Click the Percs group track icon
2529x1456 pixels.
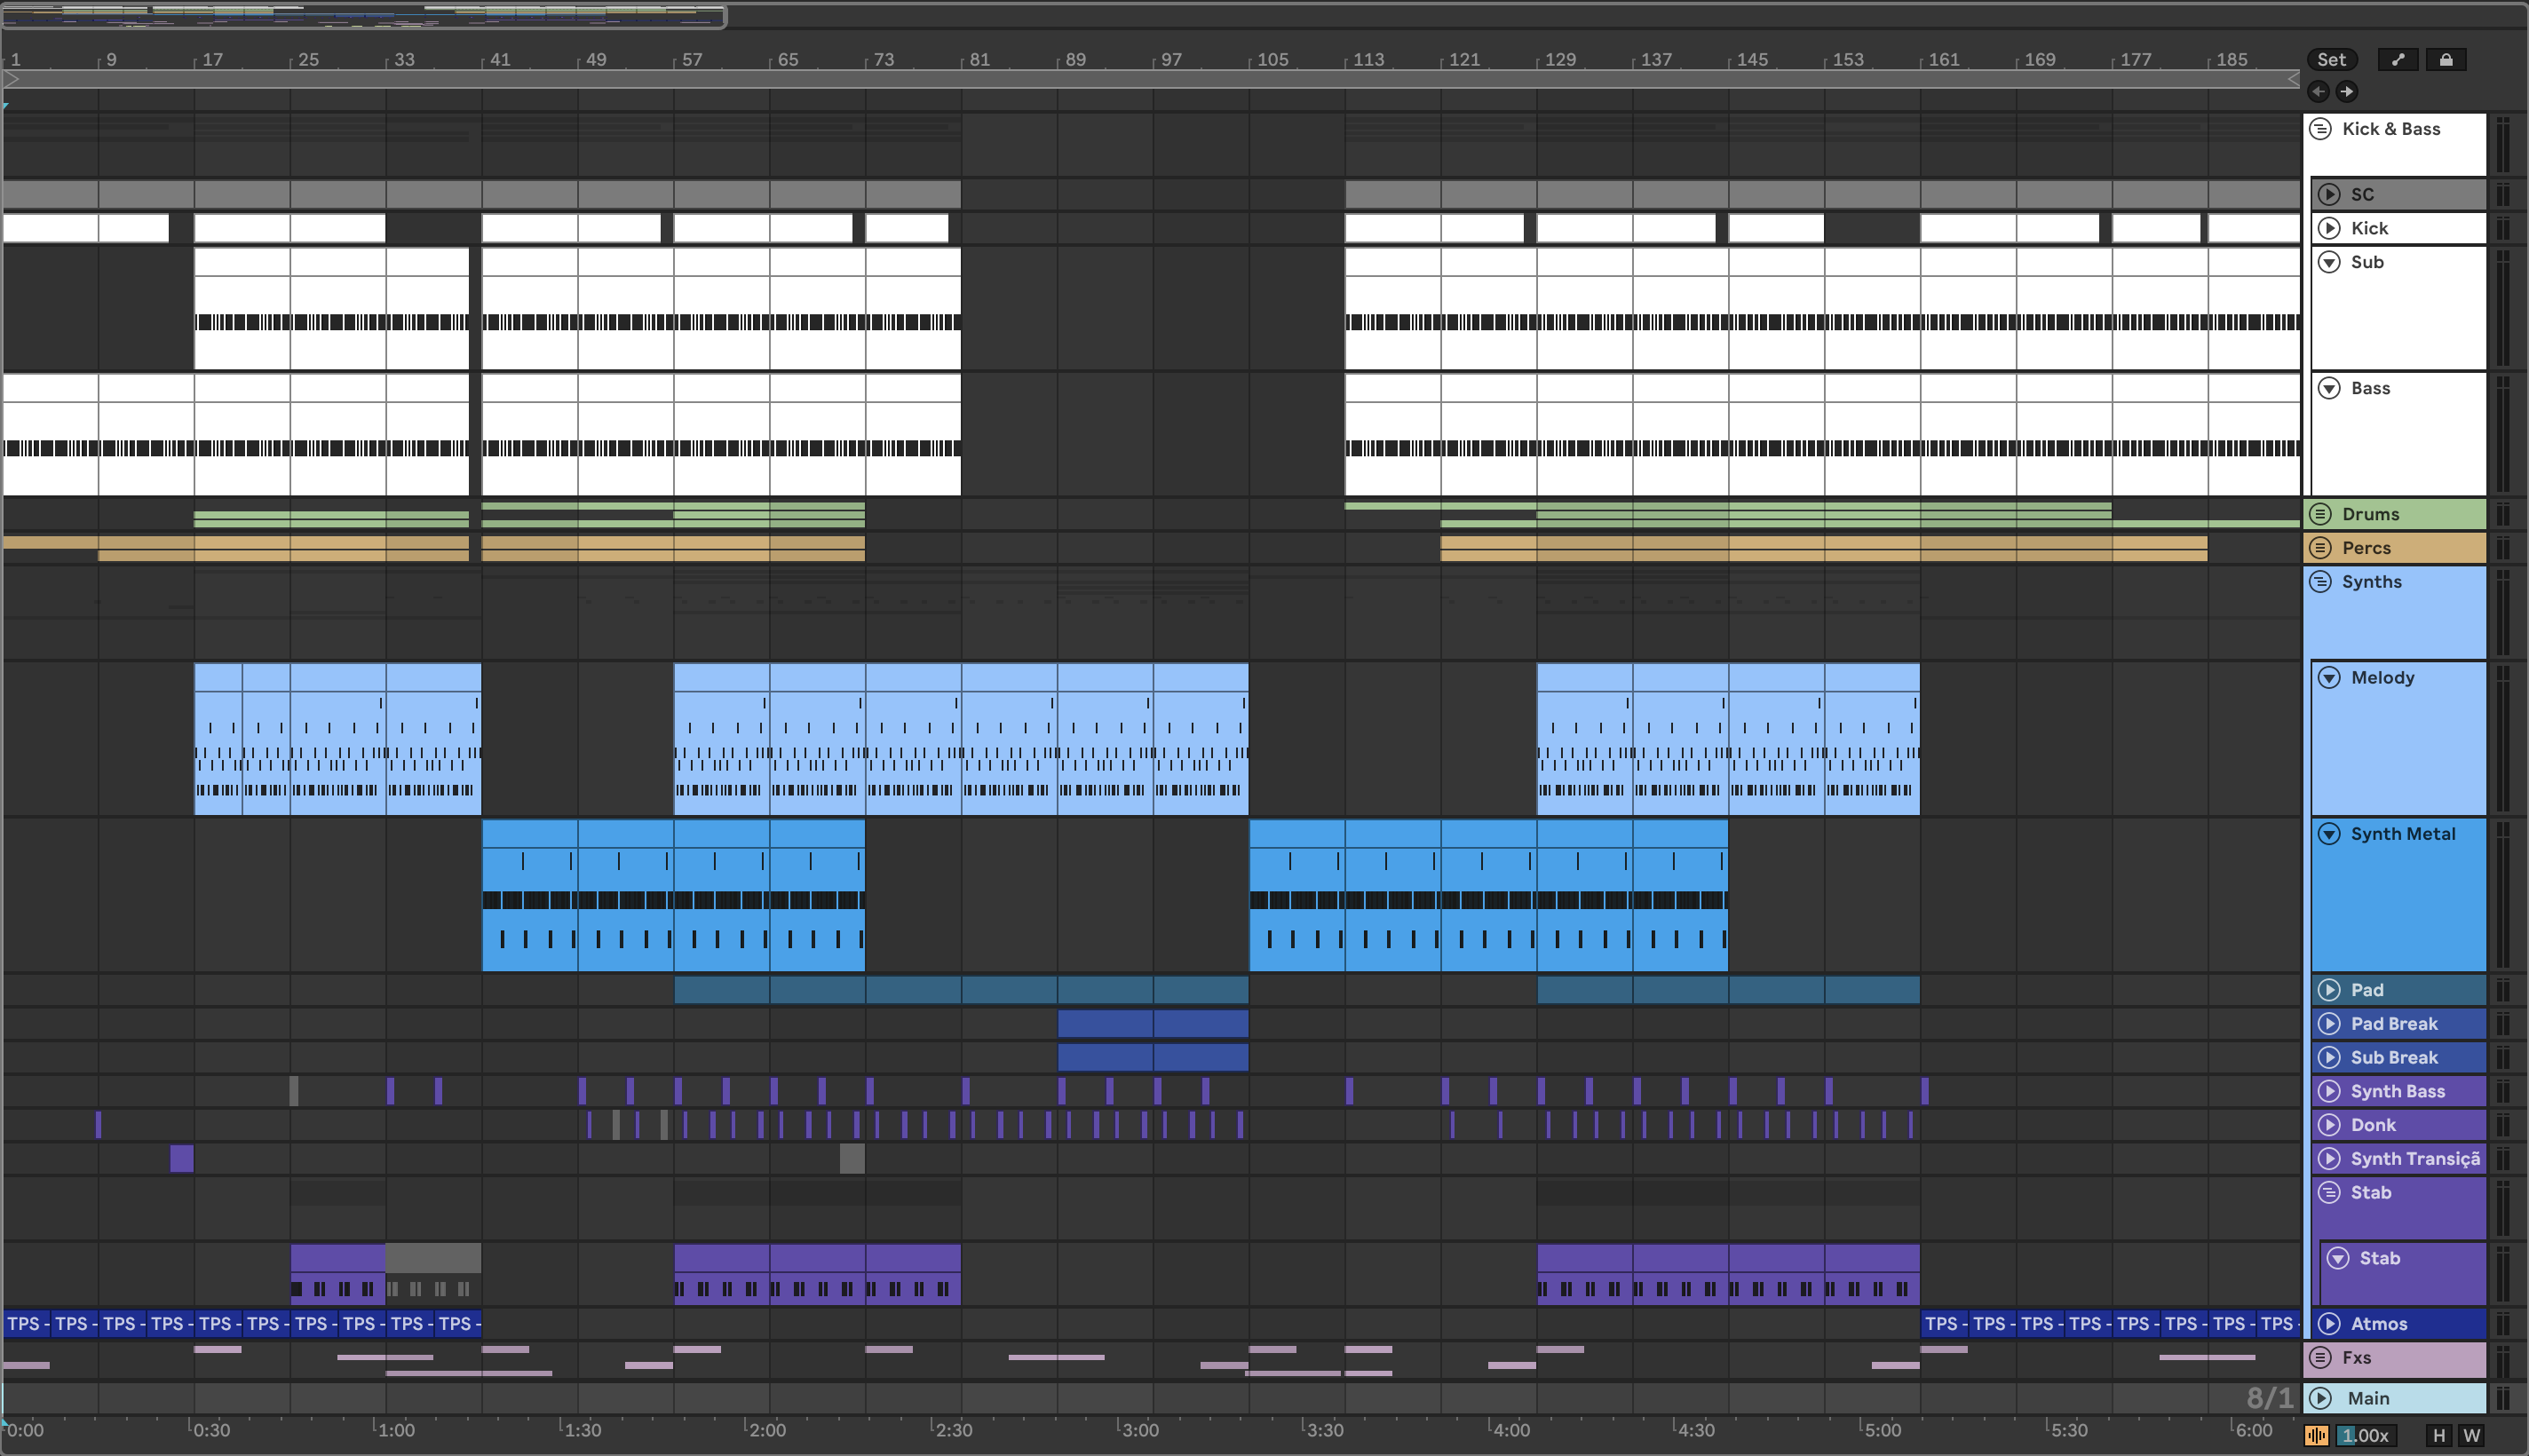click(2321, 548)
